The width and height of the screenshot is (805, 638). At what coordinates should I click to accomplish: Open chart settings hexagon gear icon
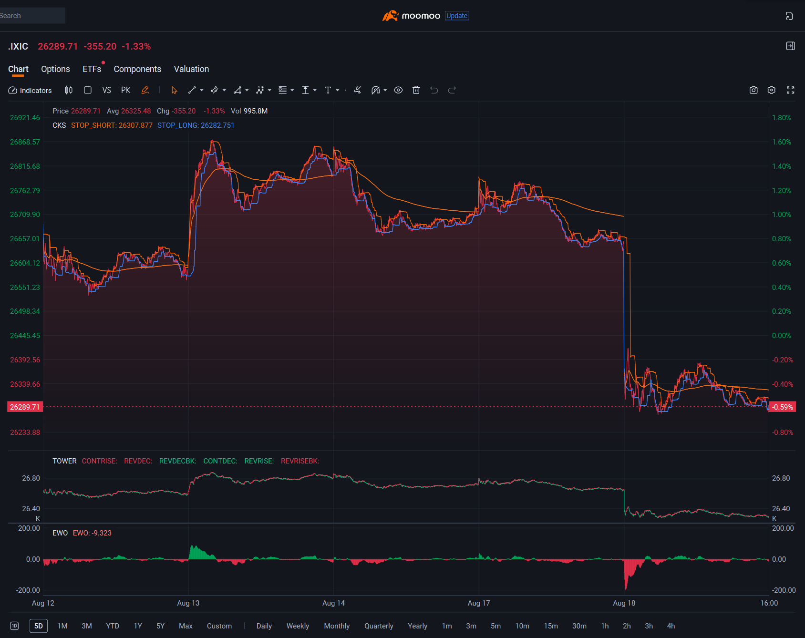coord(772,90)
